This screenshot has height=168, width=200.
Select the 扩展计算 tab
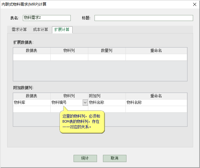tap(62, 30)
